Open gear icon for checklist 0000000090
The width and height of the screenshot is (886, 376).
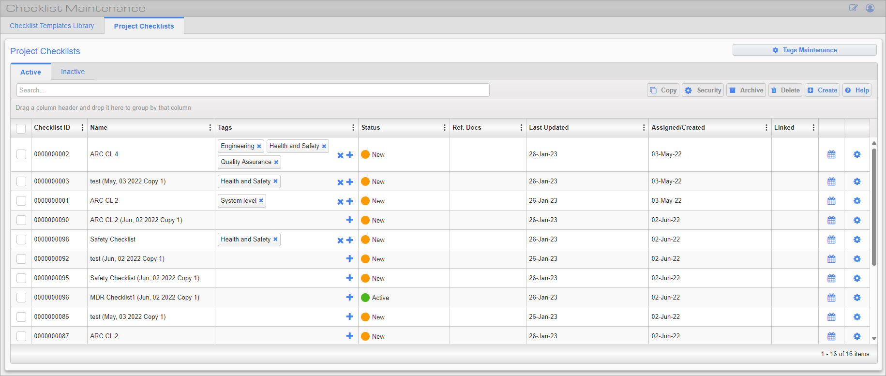857,220
